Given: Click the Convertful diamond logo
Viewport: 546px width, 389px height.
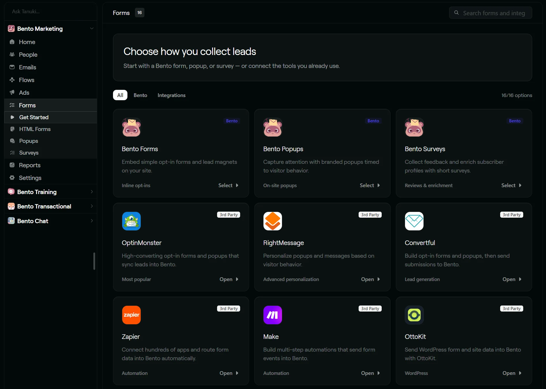Looking at the screenshot, I should 414,221.
